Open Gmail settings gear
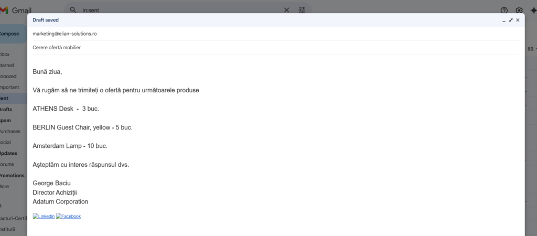The width and height of the screenshot is (537, 236). click(519, 10)
